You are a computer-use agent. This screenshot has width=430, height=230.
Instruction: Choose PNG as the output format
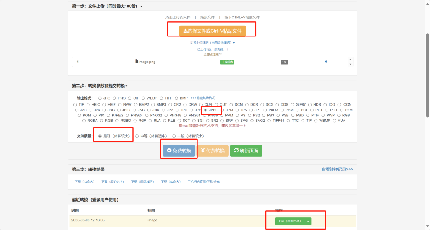point(115,98)
